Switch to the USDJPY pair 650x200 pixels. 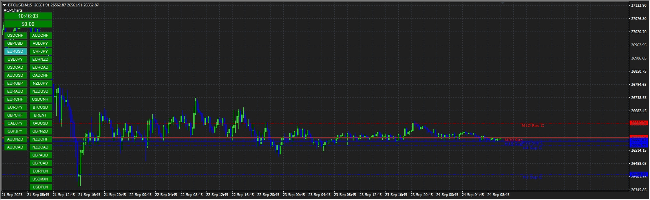coord(16,59)
